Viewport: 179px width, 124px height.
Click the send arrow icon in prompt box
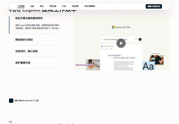(140, 39)
